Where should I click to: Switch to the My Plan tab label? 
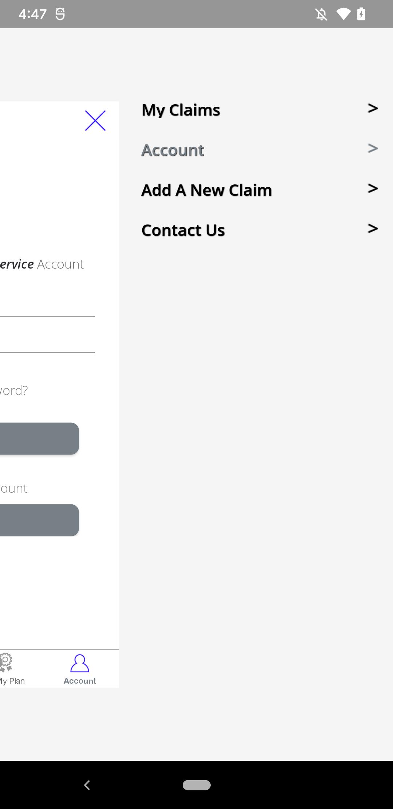(12, 681)
